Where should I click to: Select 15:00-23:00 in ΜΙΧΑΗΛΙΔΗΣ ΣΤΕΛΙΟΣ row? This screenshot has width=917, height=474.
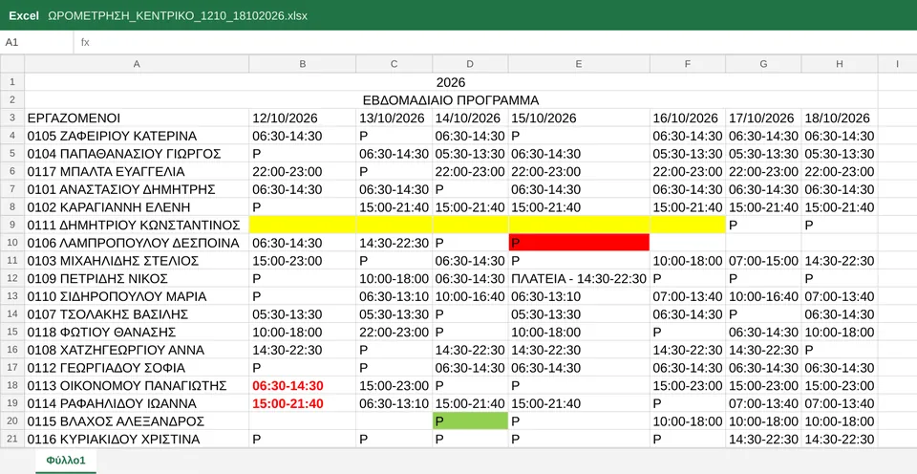point(303,260)
